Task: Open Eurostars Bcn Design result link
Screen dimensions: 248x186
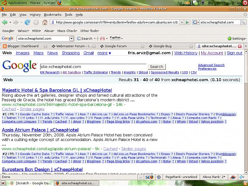Action: click(42, 169)
